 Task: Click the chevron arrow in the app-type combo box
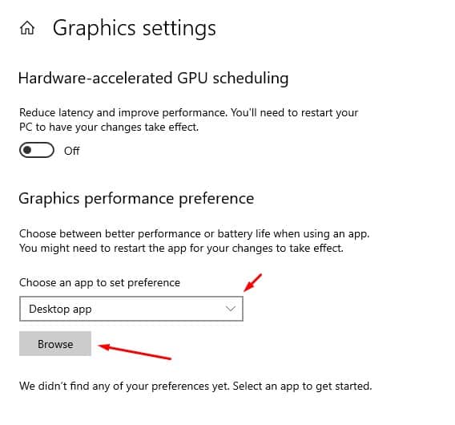[231, 309]
